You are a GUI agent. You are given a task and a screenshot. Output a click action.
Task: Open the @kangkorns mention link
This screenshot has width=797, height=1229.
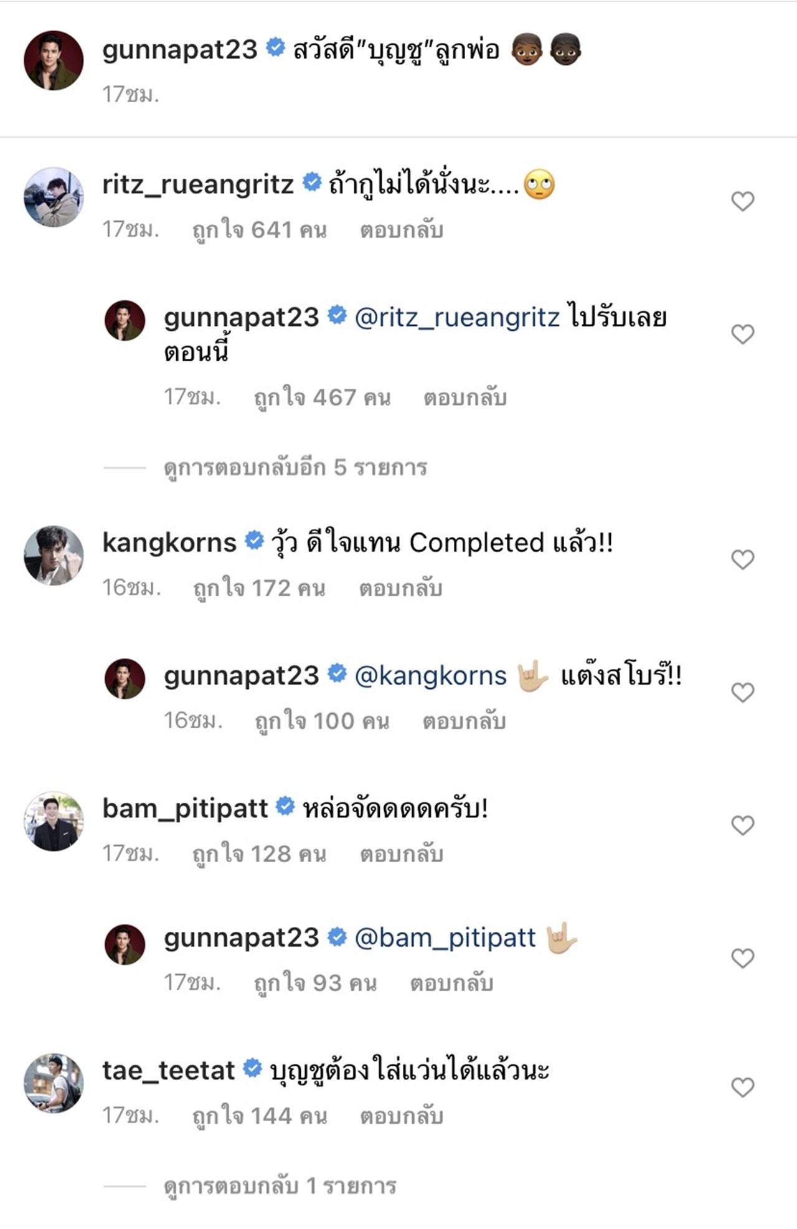pos(430,676)
